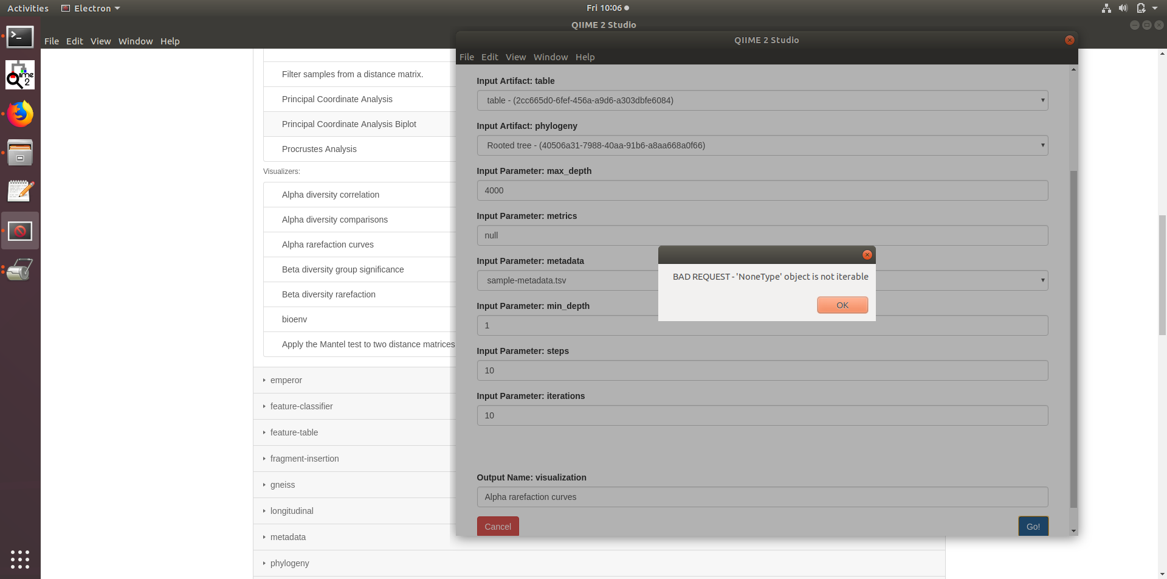Viewport: 1167px width, 579px height.
Task: Open Terminal from the dock
Action: coord(20,37)
